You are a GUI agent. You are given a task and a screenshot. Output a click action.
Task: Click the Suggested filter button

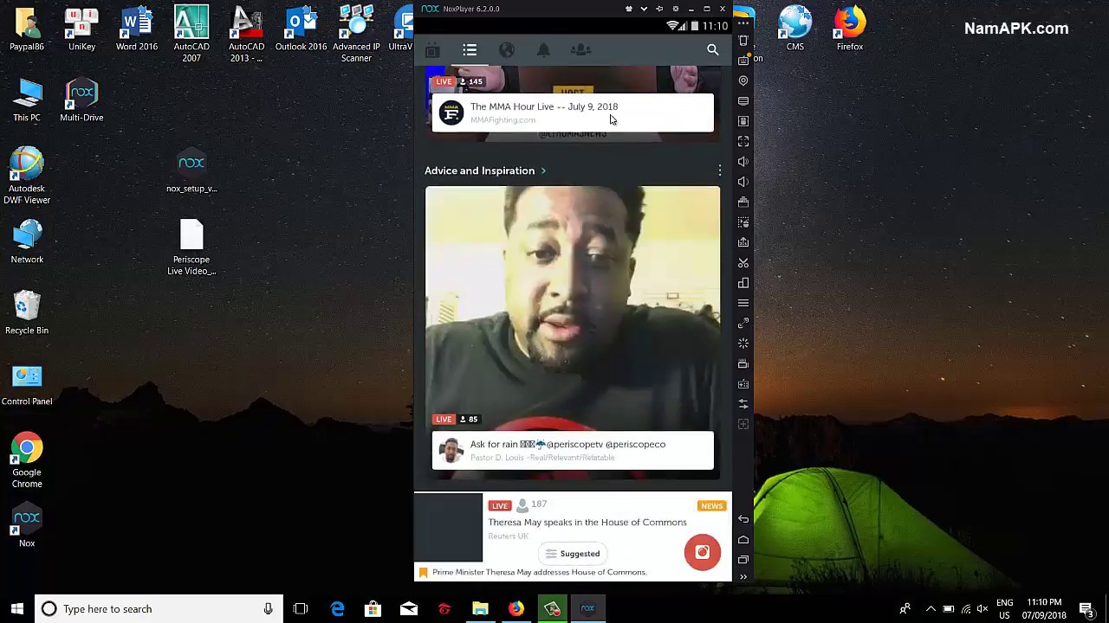573,554
